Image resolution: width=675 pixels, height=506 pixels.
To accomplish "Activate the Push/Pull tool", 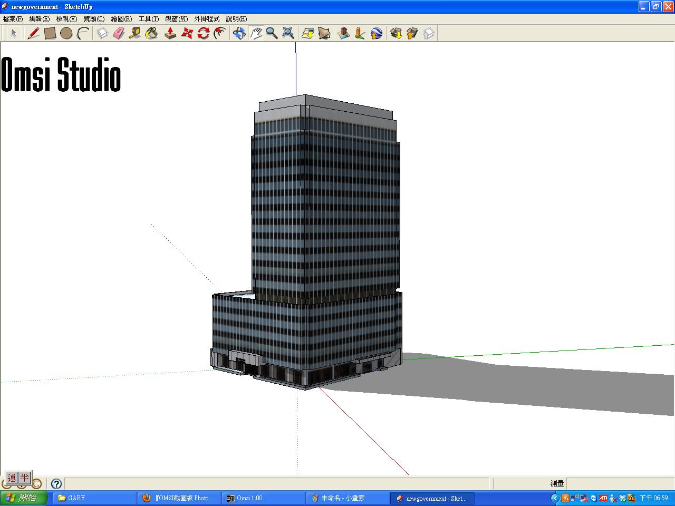I will [x=170, y=33].
